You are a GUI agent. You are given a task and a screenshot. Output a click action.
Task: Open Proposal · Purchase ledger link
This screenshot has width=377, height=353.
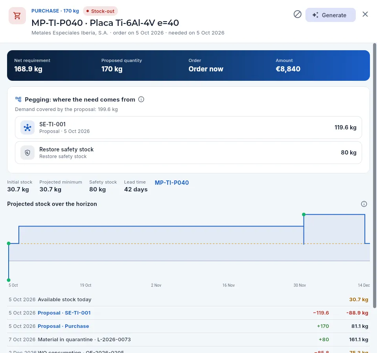click(x=63, y=326)
